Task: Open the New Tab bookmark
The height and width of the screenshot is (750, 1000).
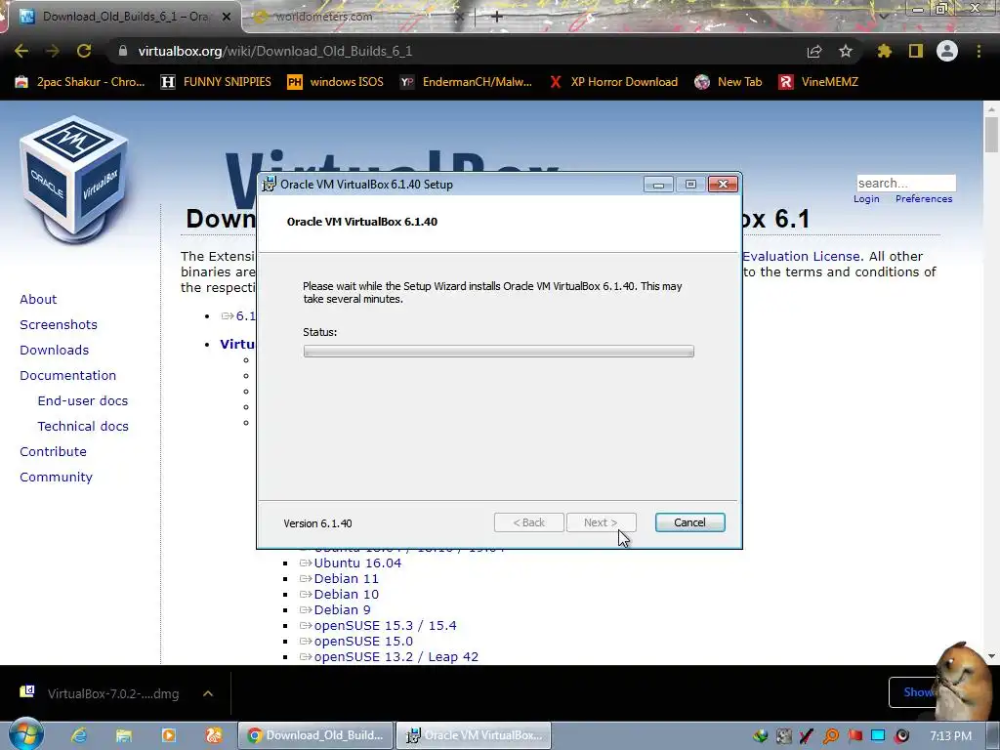Action: (x=729, y=82)
